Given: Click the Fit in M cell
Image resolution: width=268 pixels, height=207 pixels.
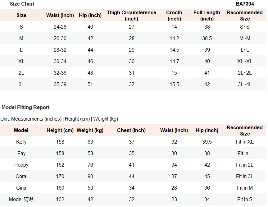Looking at the screenshot, I should [245, 188].
